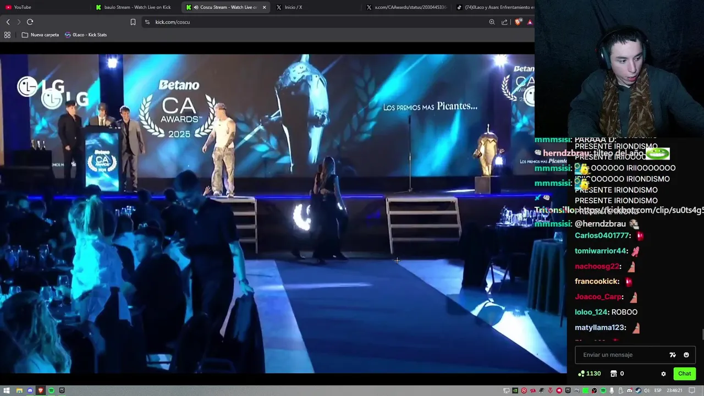Screen dimensions: 704x396
Task: Select user Joacoo_Carp in chat
Action: tap(598, 296)
